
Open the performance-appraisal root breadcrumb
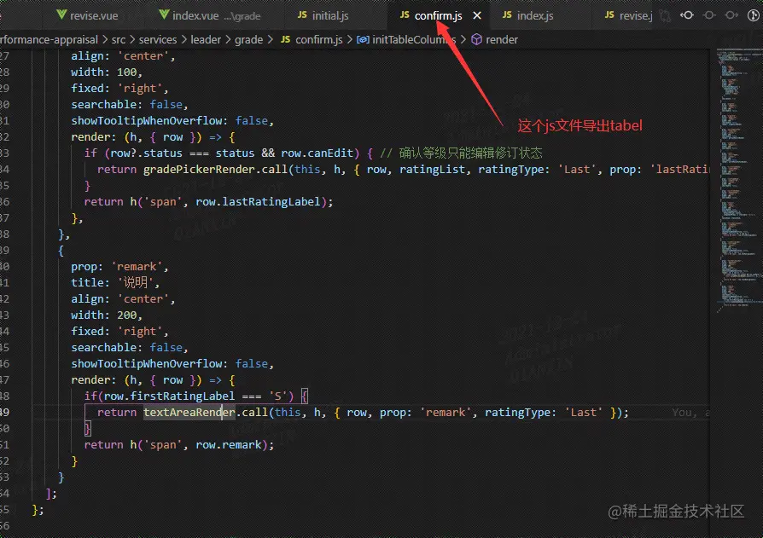[x=49, y=39]
